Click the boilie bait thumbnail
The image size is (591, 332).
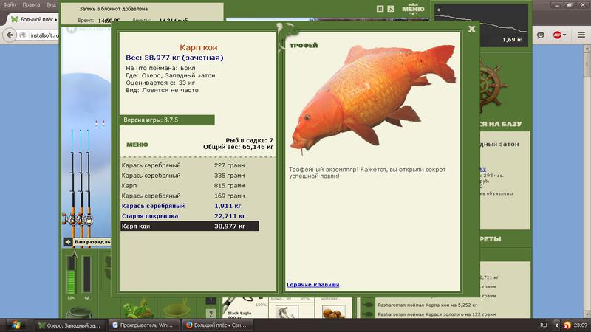click(334, 311)
